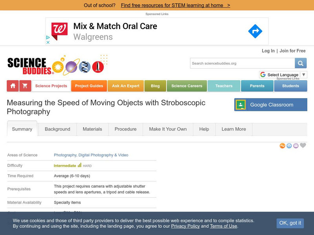Click the orange share icon
Screen dimensions: 314x235
282,146
